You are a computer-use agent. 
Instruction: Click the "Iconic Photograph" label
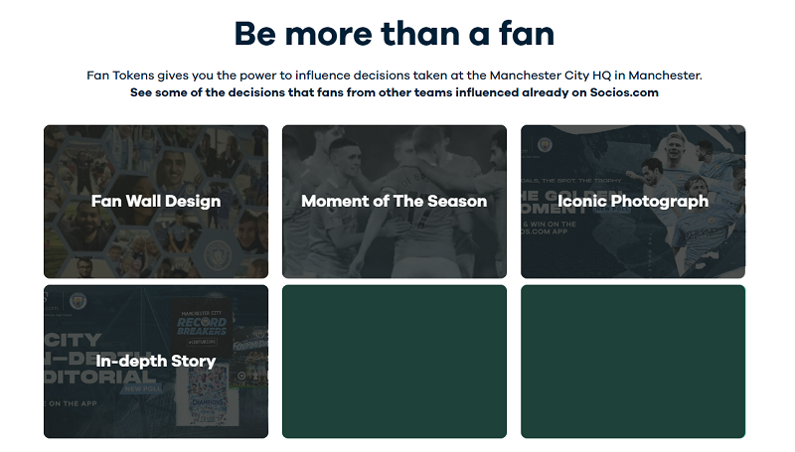633,201
